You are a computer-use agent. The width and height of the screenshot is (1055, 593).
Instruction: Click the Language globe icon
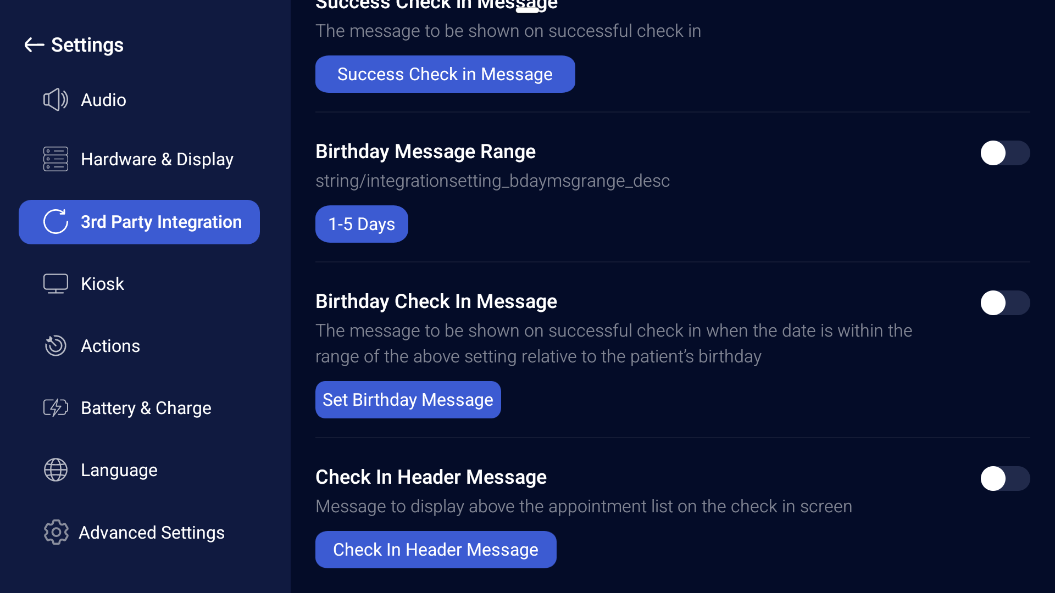55,470
